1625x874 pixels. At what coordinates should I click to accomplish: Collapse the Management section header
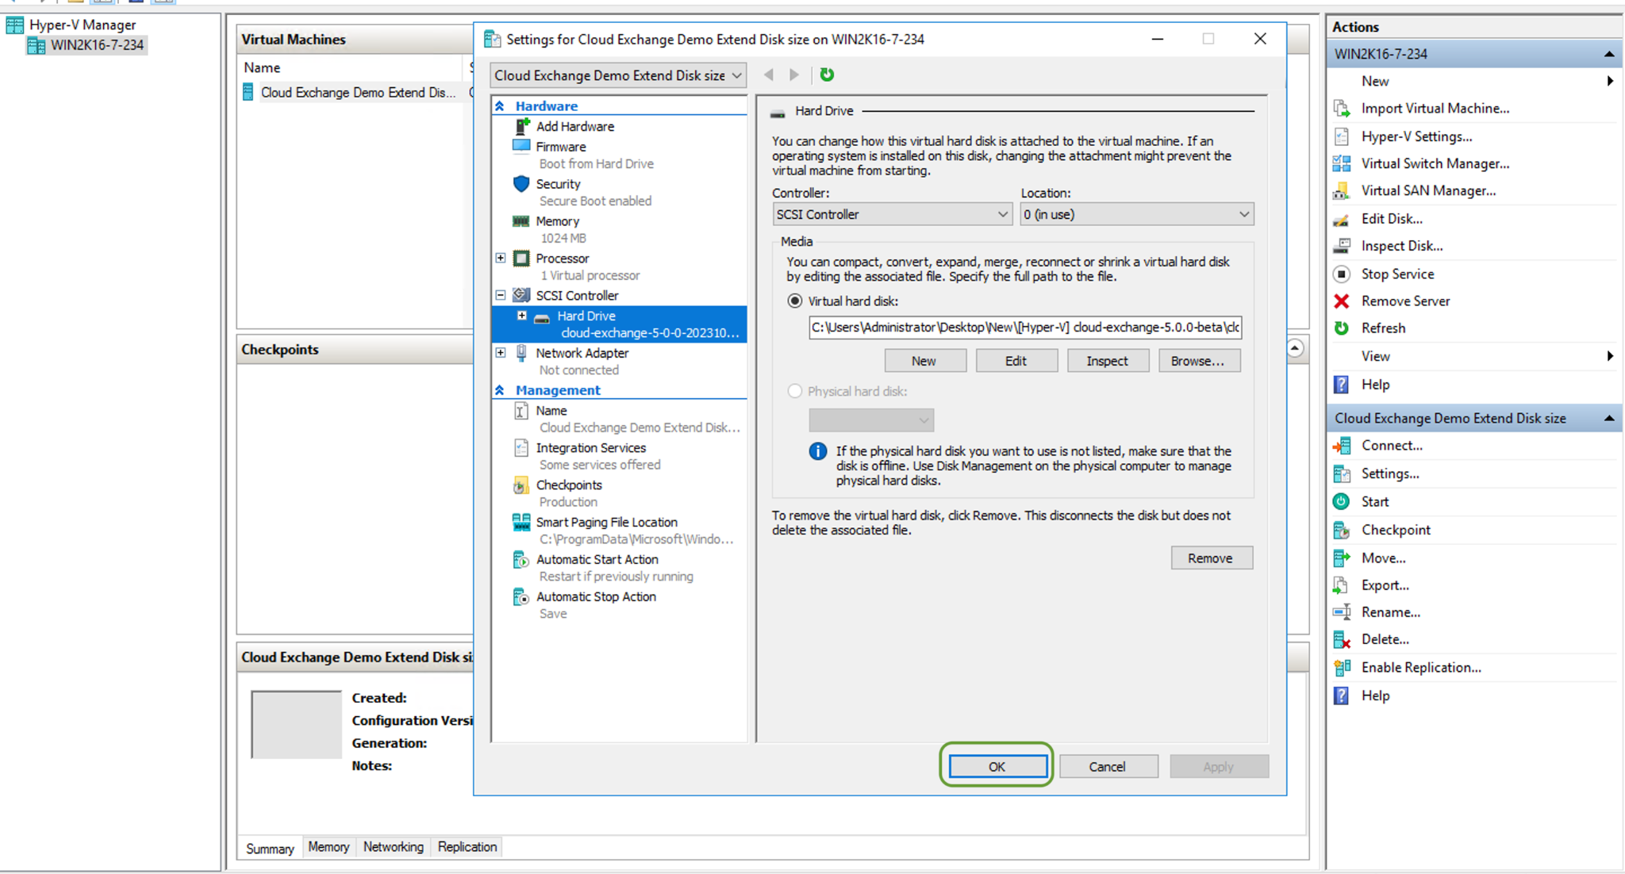point(500,390)
